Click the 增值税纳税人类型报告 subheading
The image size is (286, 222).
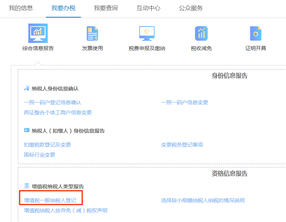[58, 186]
